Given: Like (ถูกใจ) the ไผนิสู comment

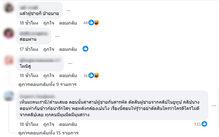Looking at the screenshot, I should point(49,75).
